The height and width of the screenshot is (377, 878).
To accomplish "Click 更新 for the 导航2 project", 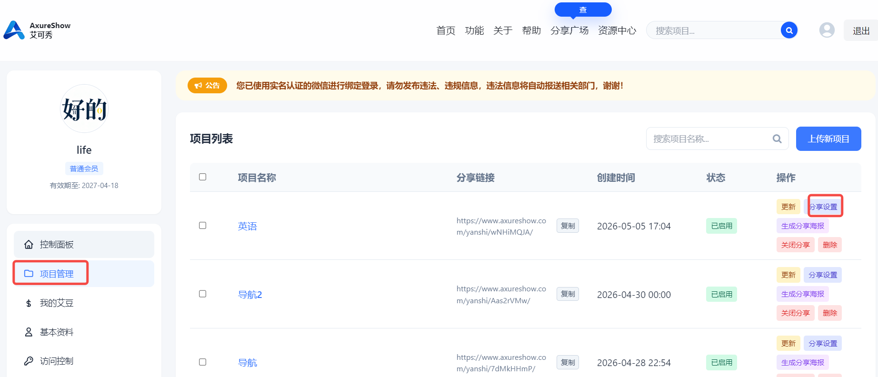I will [788, 275].
